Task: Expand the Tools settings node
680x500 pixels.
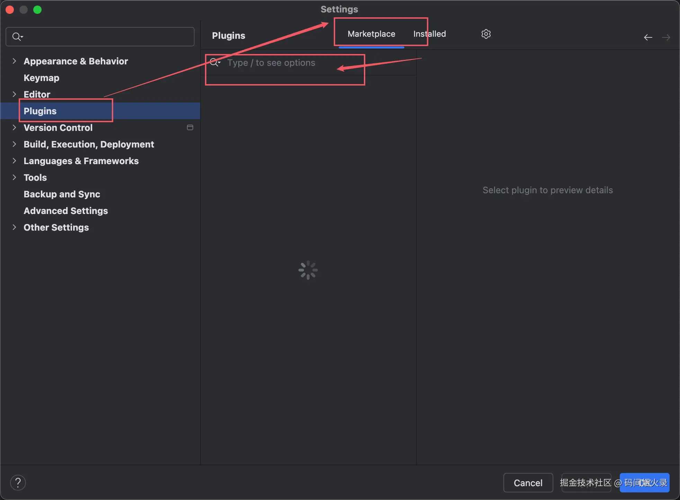Action: tap(14, 177)
